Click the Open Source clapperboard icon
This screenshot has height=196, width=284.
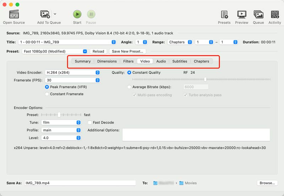coord(14,15)
